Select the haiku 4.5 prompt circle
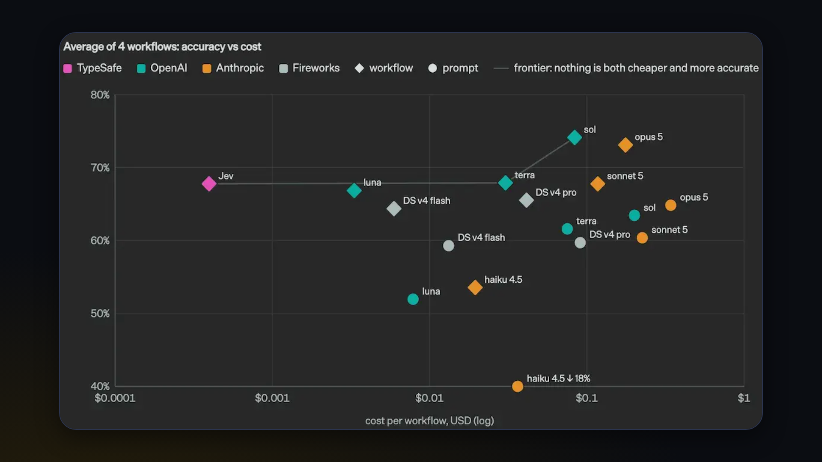822x462 pixels. [518, 386]
